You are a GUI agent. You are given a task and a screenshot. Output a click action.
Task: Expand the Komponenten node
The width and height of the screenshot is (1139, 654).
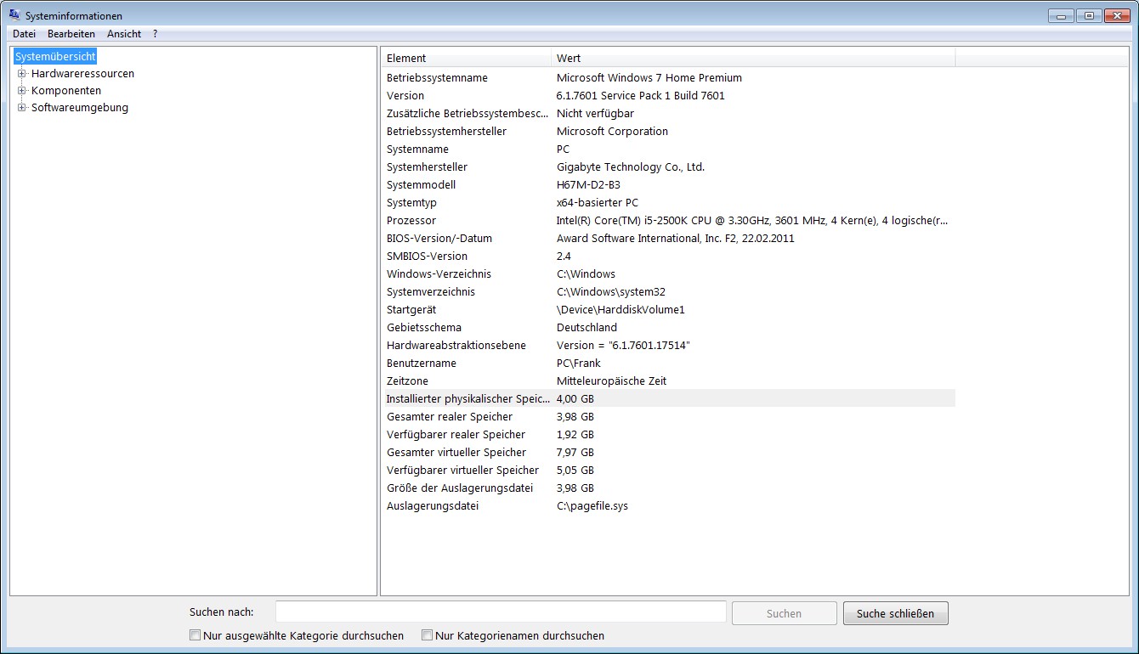(22, 90)
